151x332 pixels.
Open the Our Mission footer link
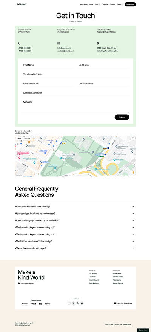(93, 273)
